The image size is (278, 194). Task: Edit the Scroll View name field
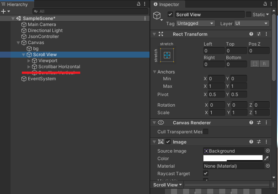[210, 15]
